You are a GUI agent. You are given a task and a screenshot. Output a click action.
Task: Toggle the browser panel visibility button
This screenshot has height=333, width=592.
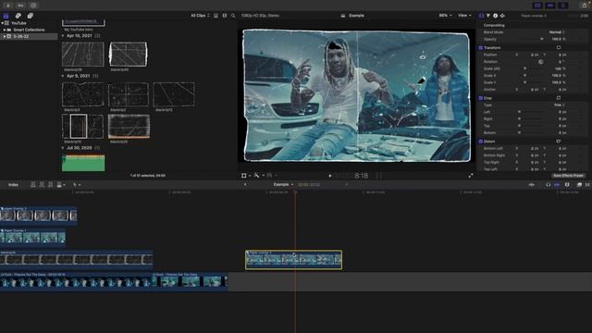point(537,6)
